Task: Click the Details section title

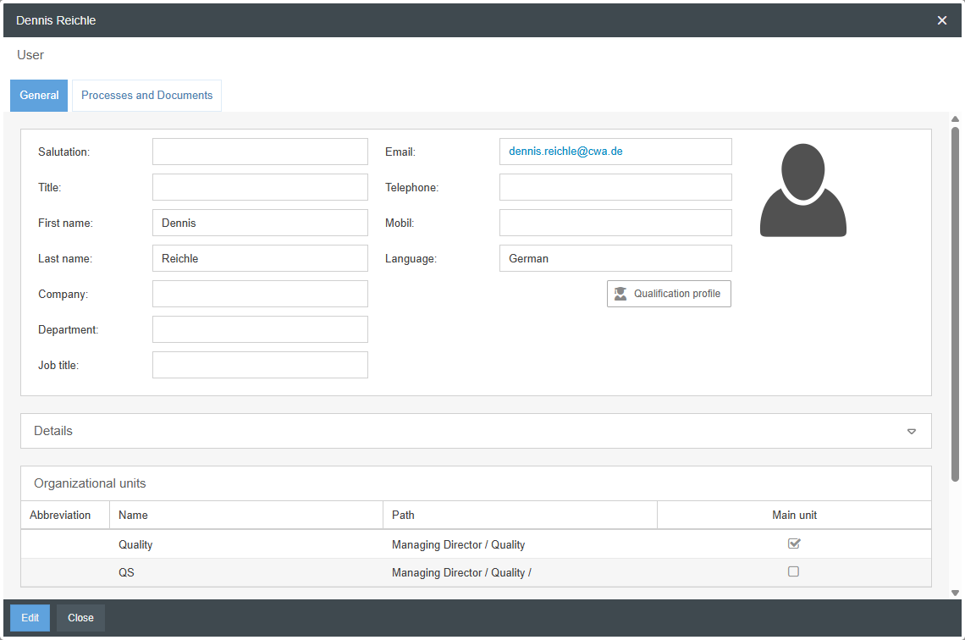Action: tap(53, 431)
